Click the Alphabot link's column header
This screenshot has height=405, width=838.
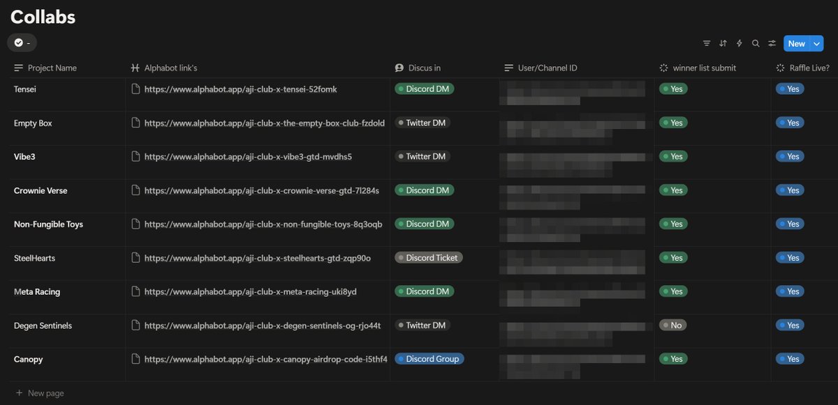tap(164, 68)
